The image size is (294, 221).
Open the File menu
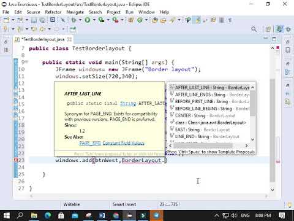pyautogui.click(x=6, y=12)
